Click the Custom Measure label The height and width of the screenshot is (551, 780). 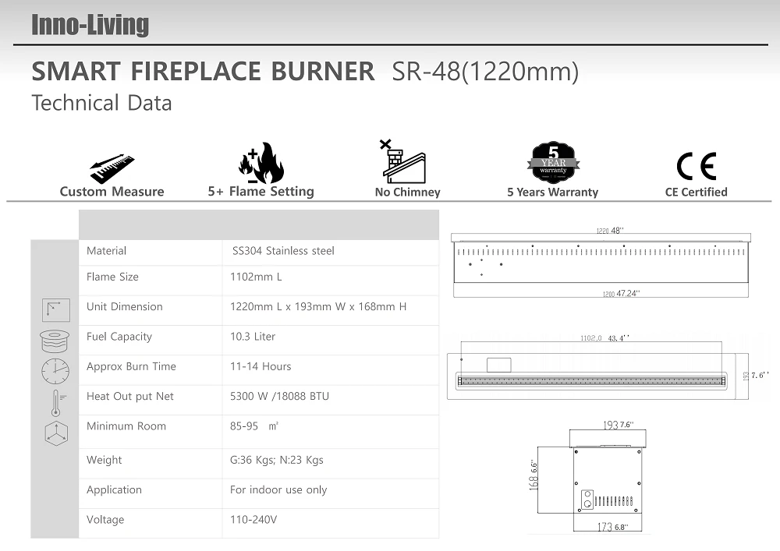112,191
